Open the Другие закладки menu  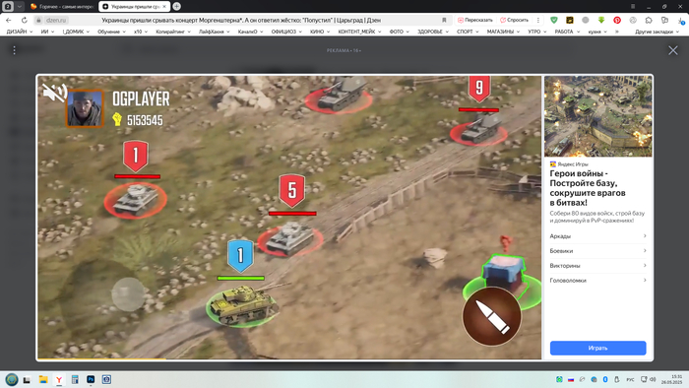(657, 32)
